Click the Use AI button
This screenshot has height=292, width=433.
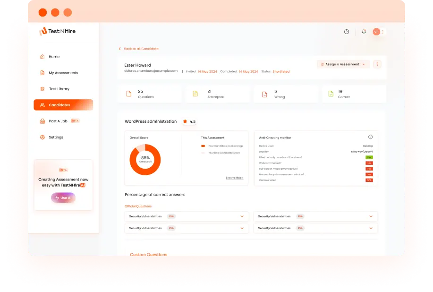tap(63, 198)
